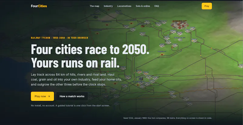Click the 'Yours runs on rail.' headline
Viewport: 243px width, 125px height.
[x=75, y=63]
